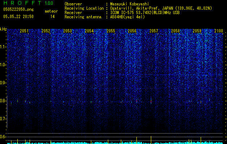Click the version number 1.0.0
Image resolution: width=227 pixels, height=144 pixels.
(x=49, y=3)
